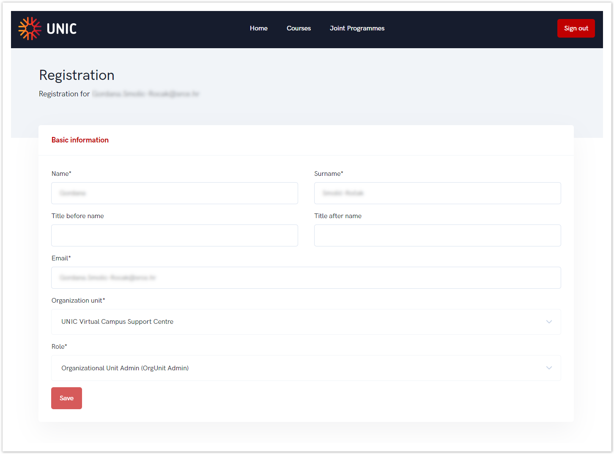
Task: Click the chevron arrow in Role field
Action: (549, 368)
